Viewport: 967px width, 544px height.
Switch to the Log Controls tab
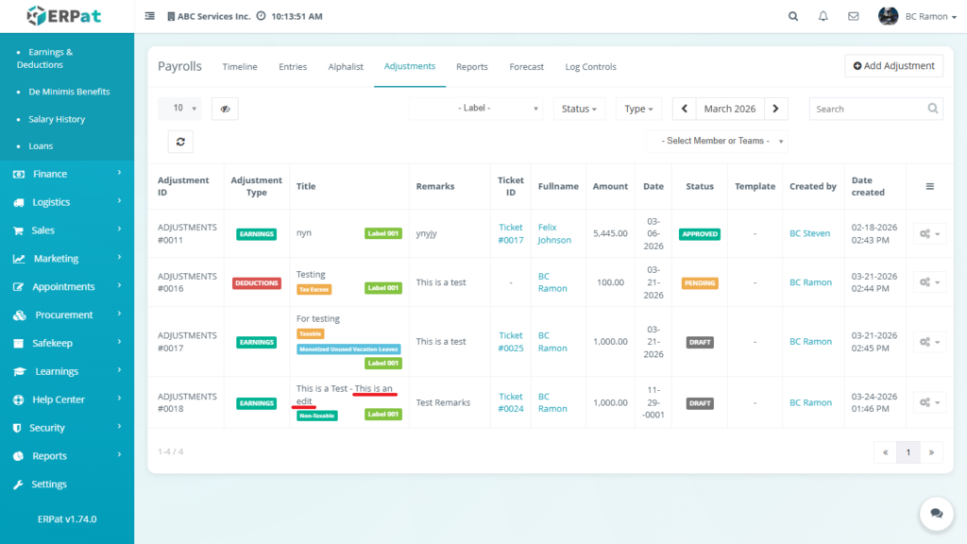pos(590,67)
